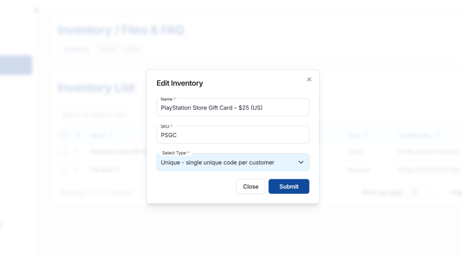
Task: Check the PlayStation inventory row checkbox
Action: [x=64, y=152]
